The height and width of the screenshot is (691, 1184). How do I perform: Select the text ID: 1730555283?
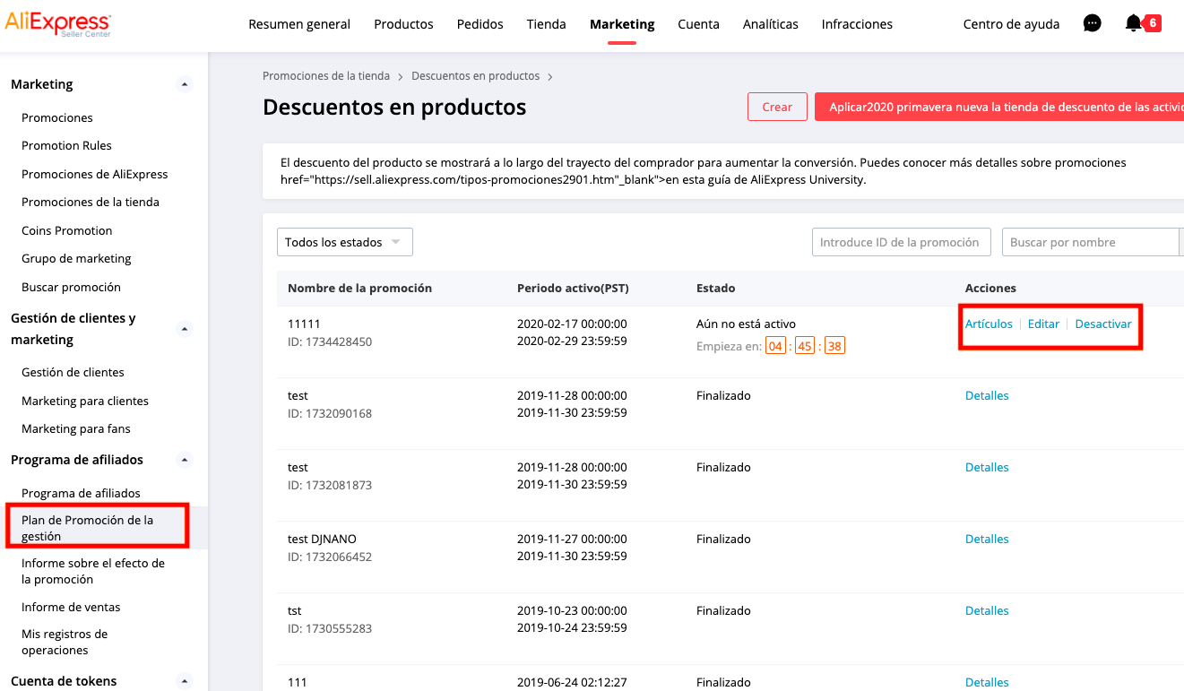click(330, 628)
